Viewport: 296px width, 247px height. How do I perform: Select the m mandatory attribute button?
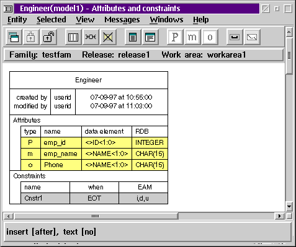[192, 37]
